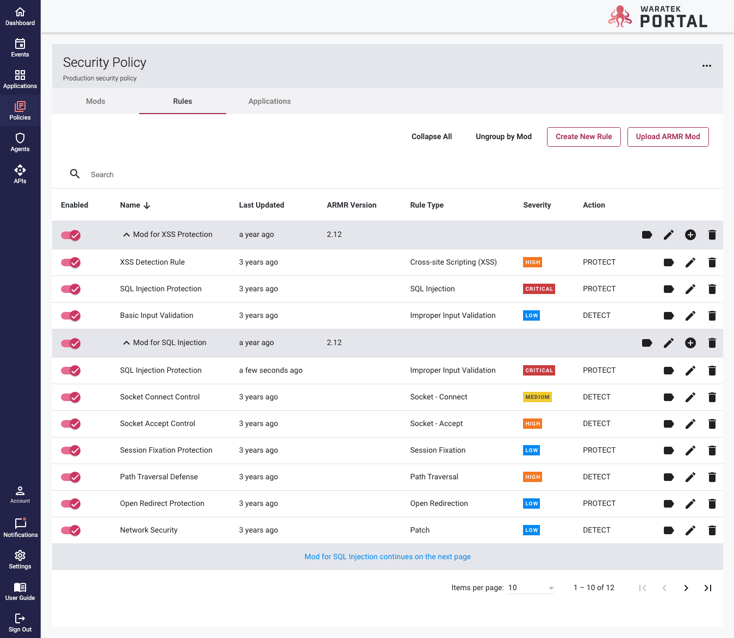This screenshot has width=734, height=638.
Task: Go to Agents in the sidebar
Action: 20,142
